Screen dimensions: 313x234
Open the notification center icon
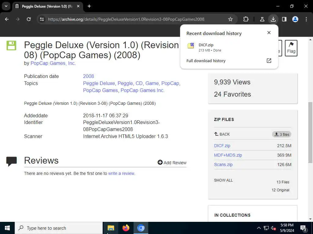click(304, 228)
